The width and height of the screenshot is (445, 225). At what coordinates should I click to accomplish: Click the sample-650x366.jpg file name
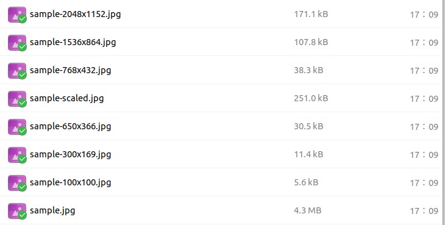(70, 127)
